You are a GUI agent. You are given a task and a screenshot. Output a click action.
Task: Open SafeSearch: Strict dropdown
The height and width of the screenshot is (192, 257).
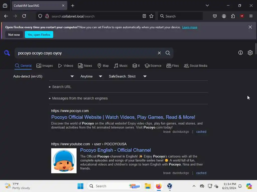[127, 76]
